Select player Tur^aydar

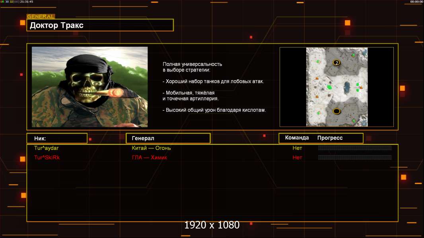point(47,148)
